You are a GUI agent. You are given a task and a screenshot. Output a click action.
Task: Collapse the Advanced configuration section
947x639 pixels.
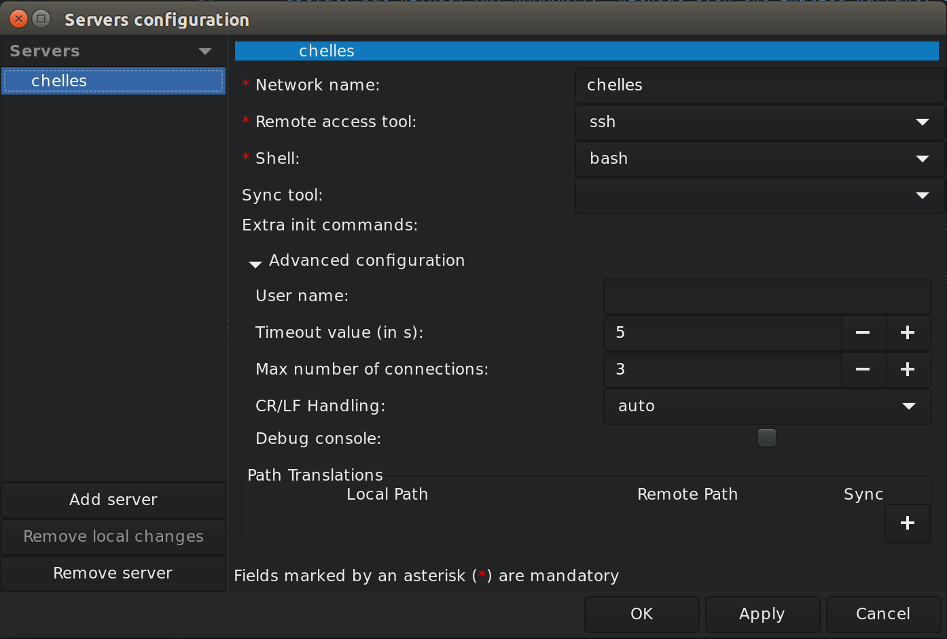tap(255, 264)
